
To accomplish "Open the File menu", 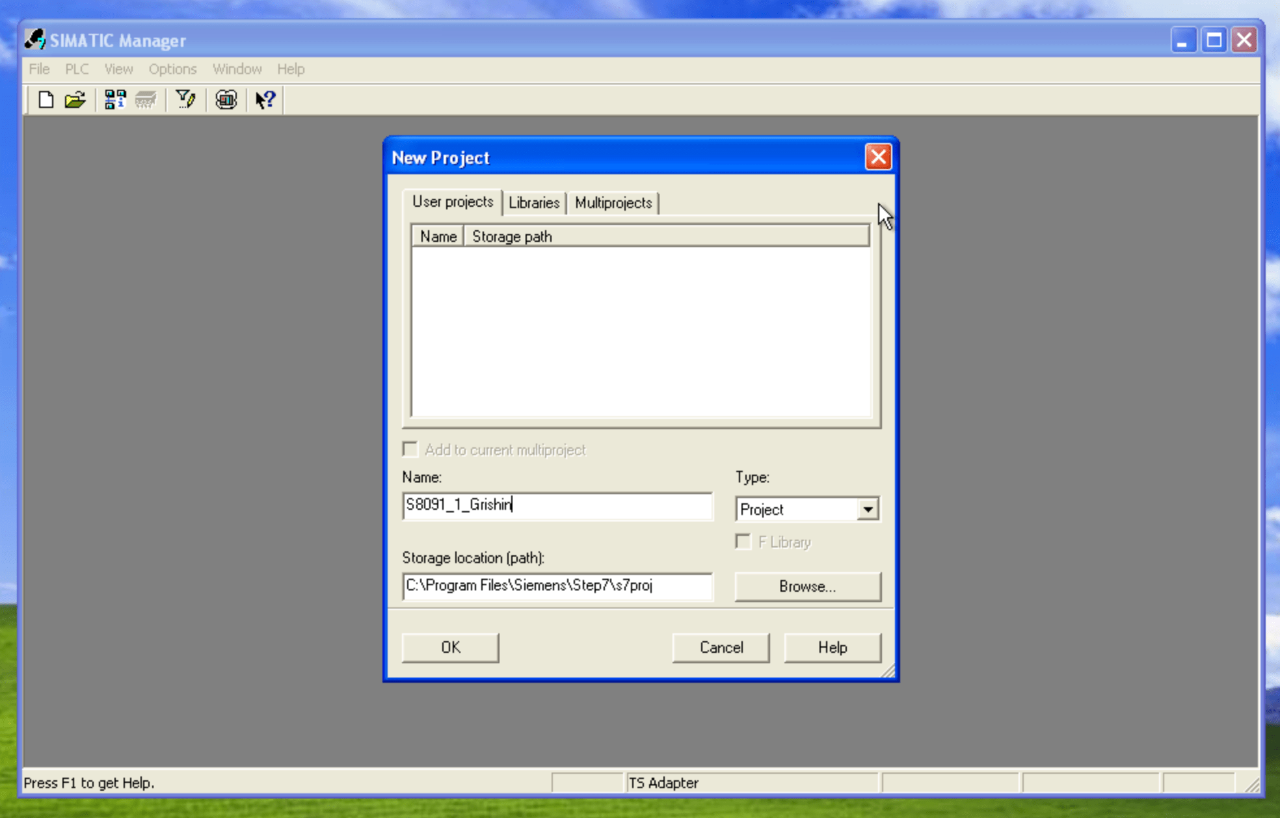I will coord(39,69).
